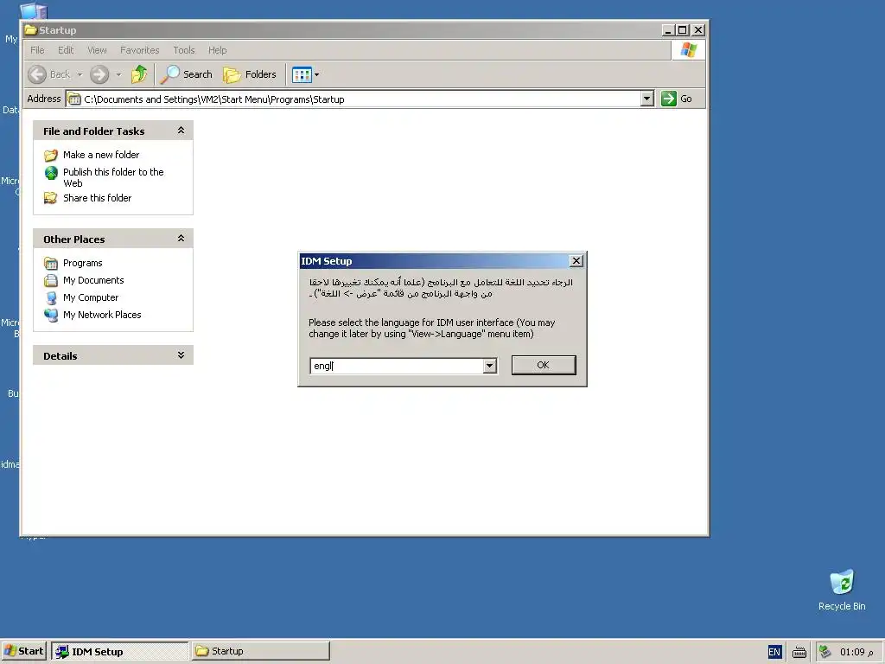
Task: Click the EN language indicator in tray
Action: coord(774,652)
